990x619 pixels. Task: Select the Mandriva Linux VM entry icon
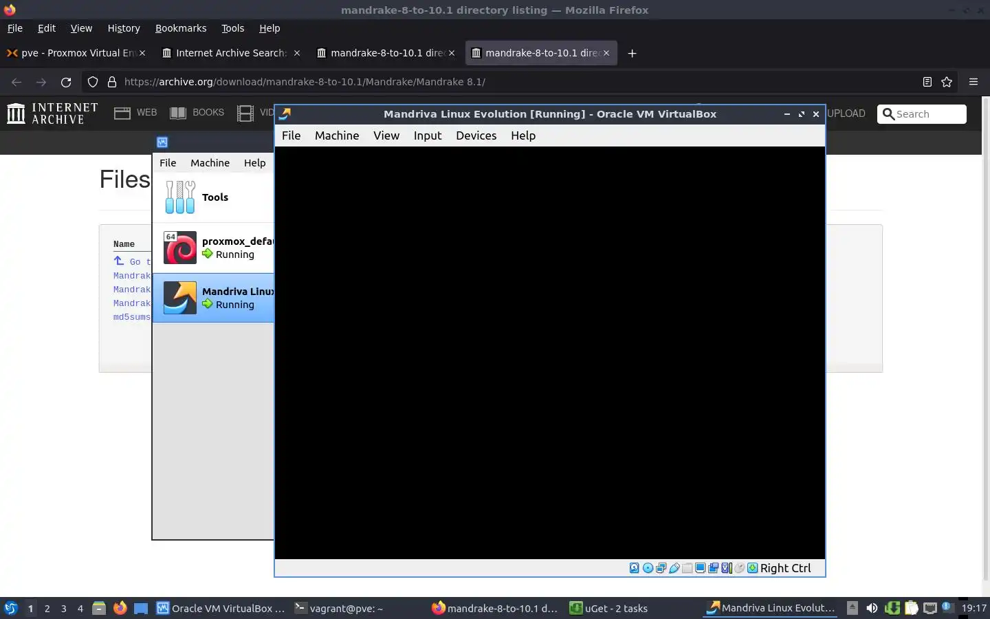tap(180, 298)
